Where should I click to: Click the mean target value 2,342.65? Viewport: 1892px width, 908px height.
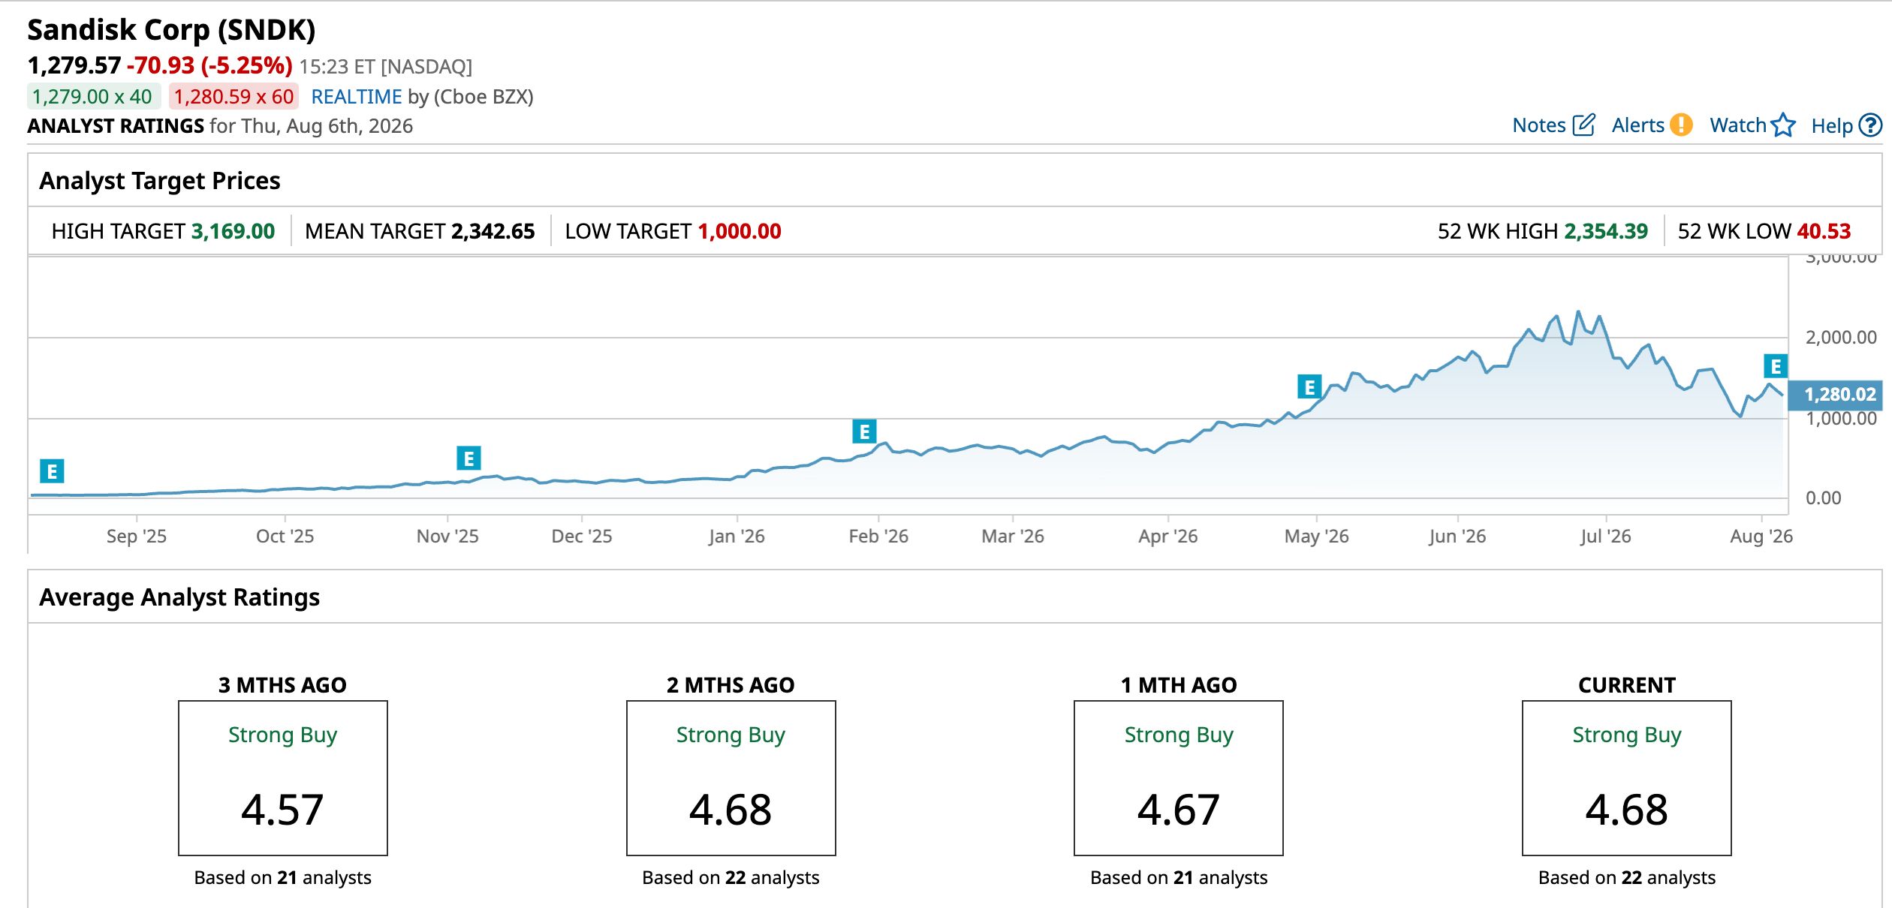(x=493, y=231)
